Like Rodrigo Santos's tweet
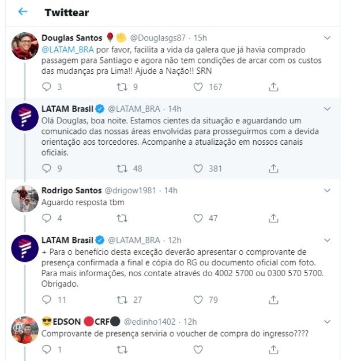The image size is (346, 361). pos(198,219)
